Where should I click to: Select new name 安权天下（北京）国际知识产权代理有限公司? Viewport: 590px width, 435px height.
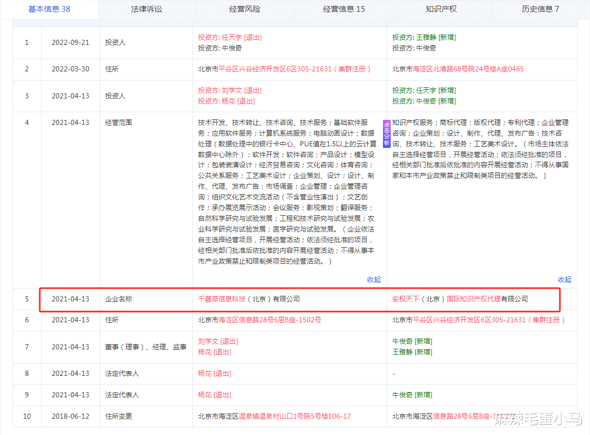coord(460,299)
